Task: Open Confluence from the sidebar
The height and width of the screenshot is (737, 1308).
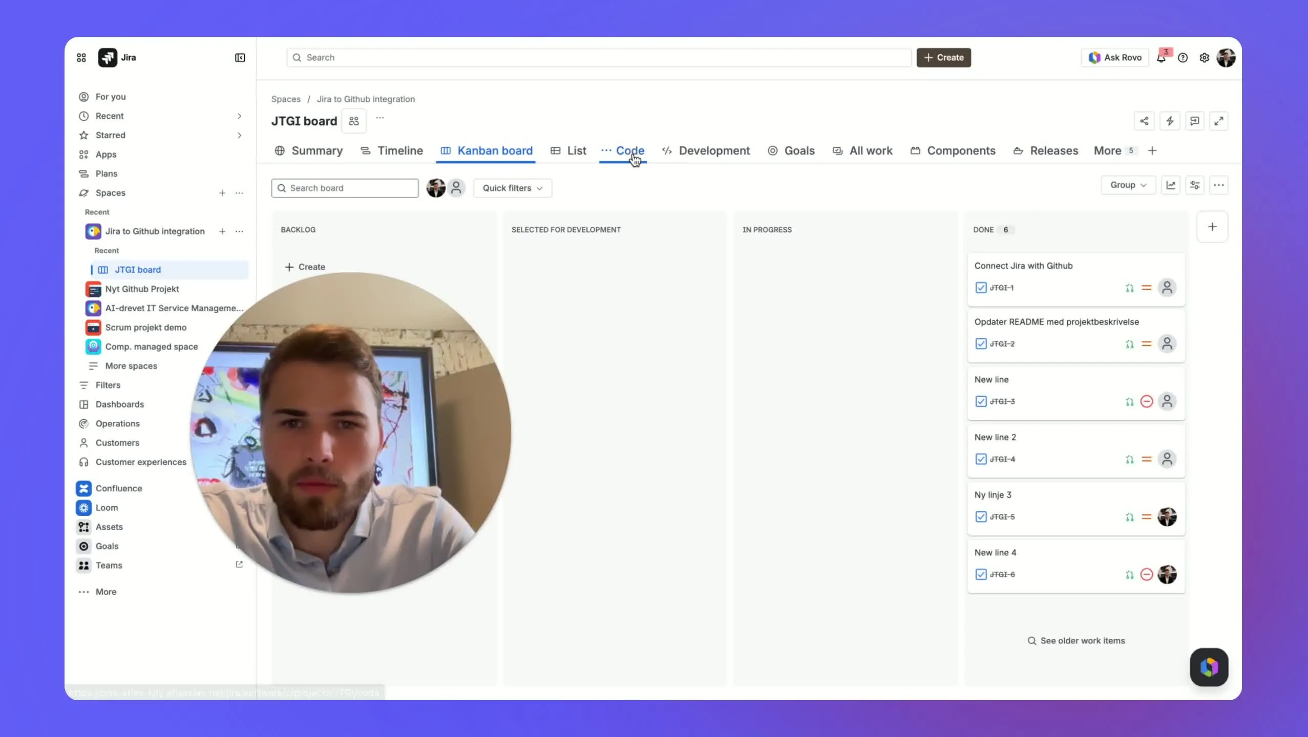Action: 119,488
